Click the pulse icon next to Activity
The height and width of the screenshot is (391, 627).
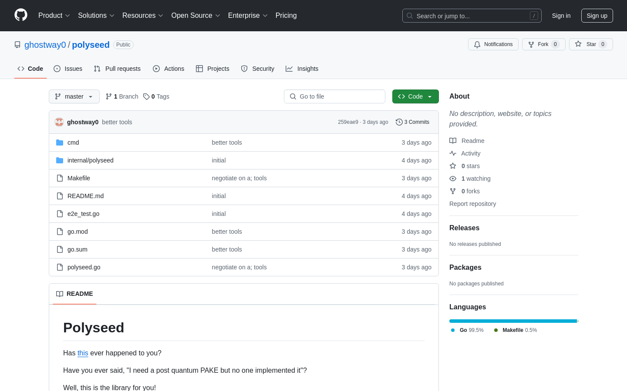click(x=453, y=153)
